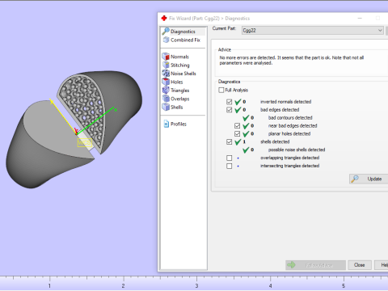Go to Holes page

pyautogui.click(x=177, y=82)
